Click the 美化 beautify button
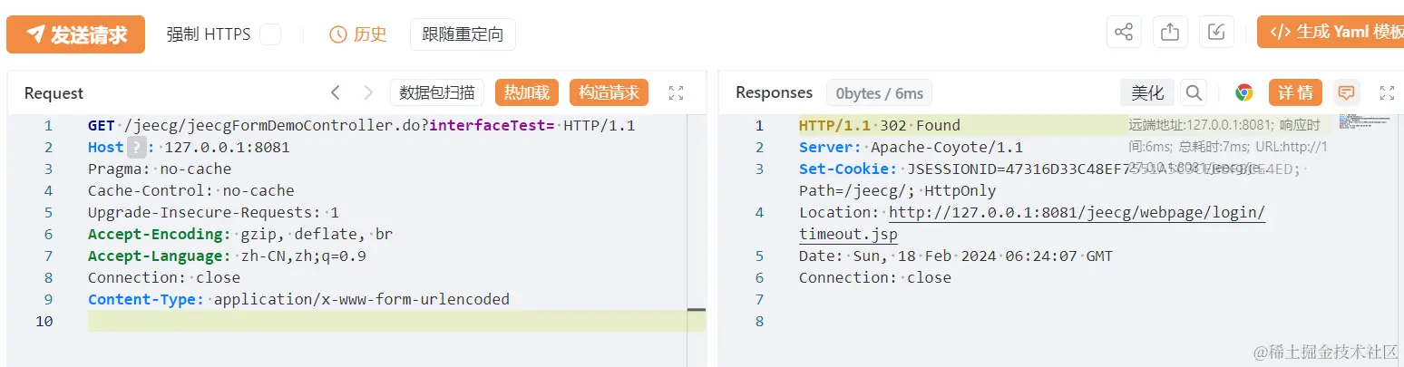This screenshot has height=367, width=1404. [1147, 92]
